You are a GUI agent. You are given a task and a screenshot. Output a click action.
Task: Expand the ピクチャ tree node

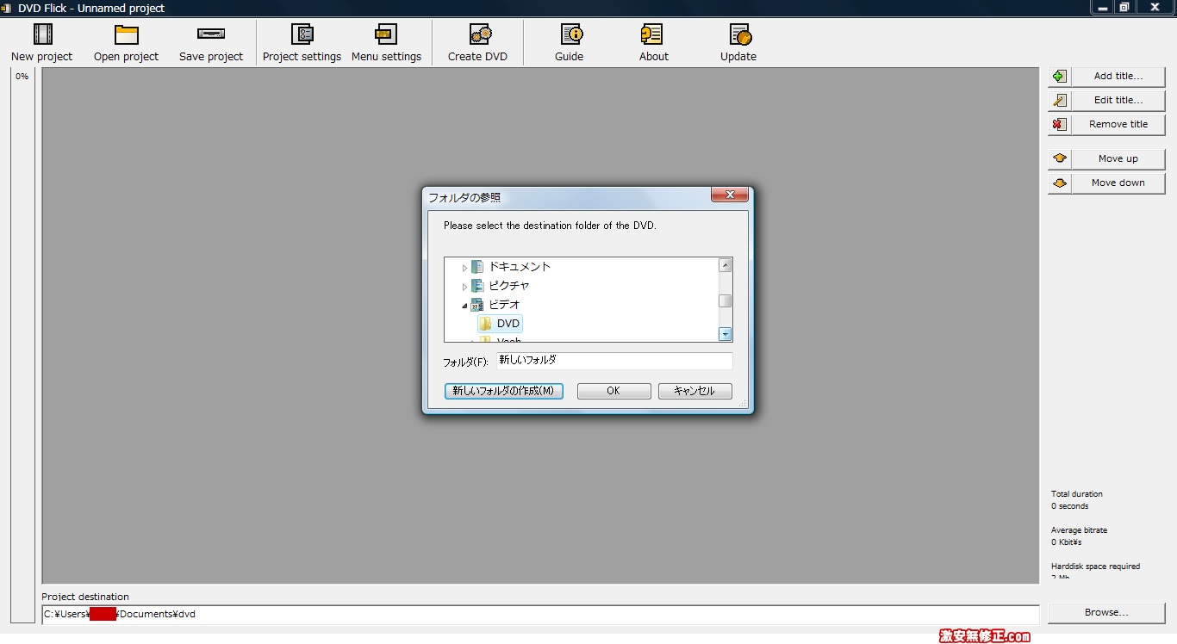pos(464,287)
